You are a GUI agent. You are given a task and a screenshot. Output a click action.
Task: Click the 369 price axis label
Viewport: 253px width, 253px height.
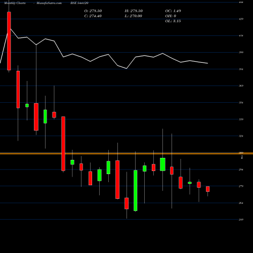pos(241,86)
